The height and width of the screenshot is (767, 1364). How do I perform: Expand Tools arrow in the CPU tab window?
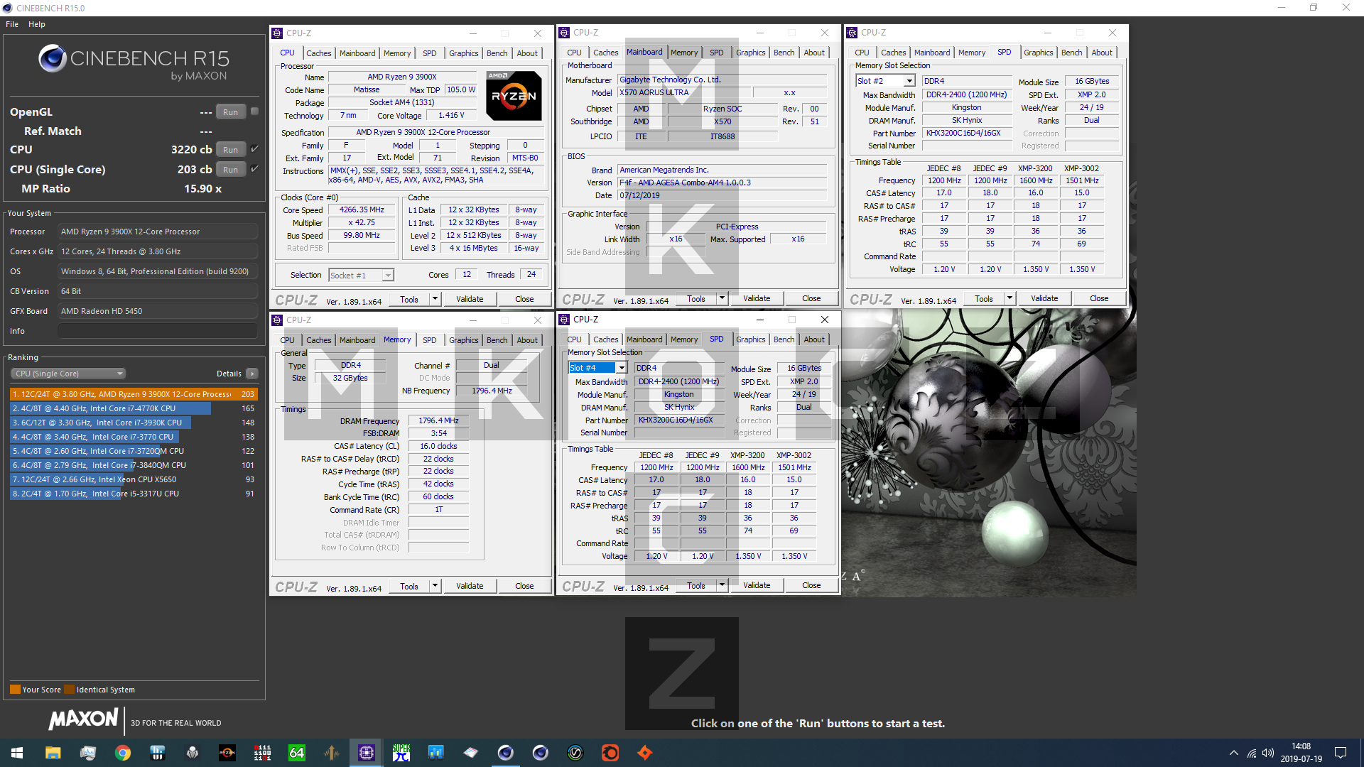[435, 299]
